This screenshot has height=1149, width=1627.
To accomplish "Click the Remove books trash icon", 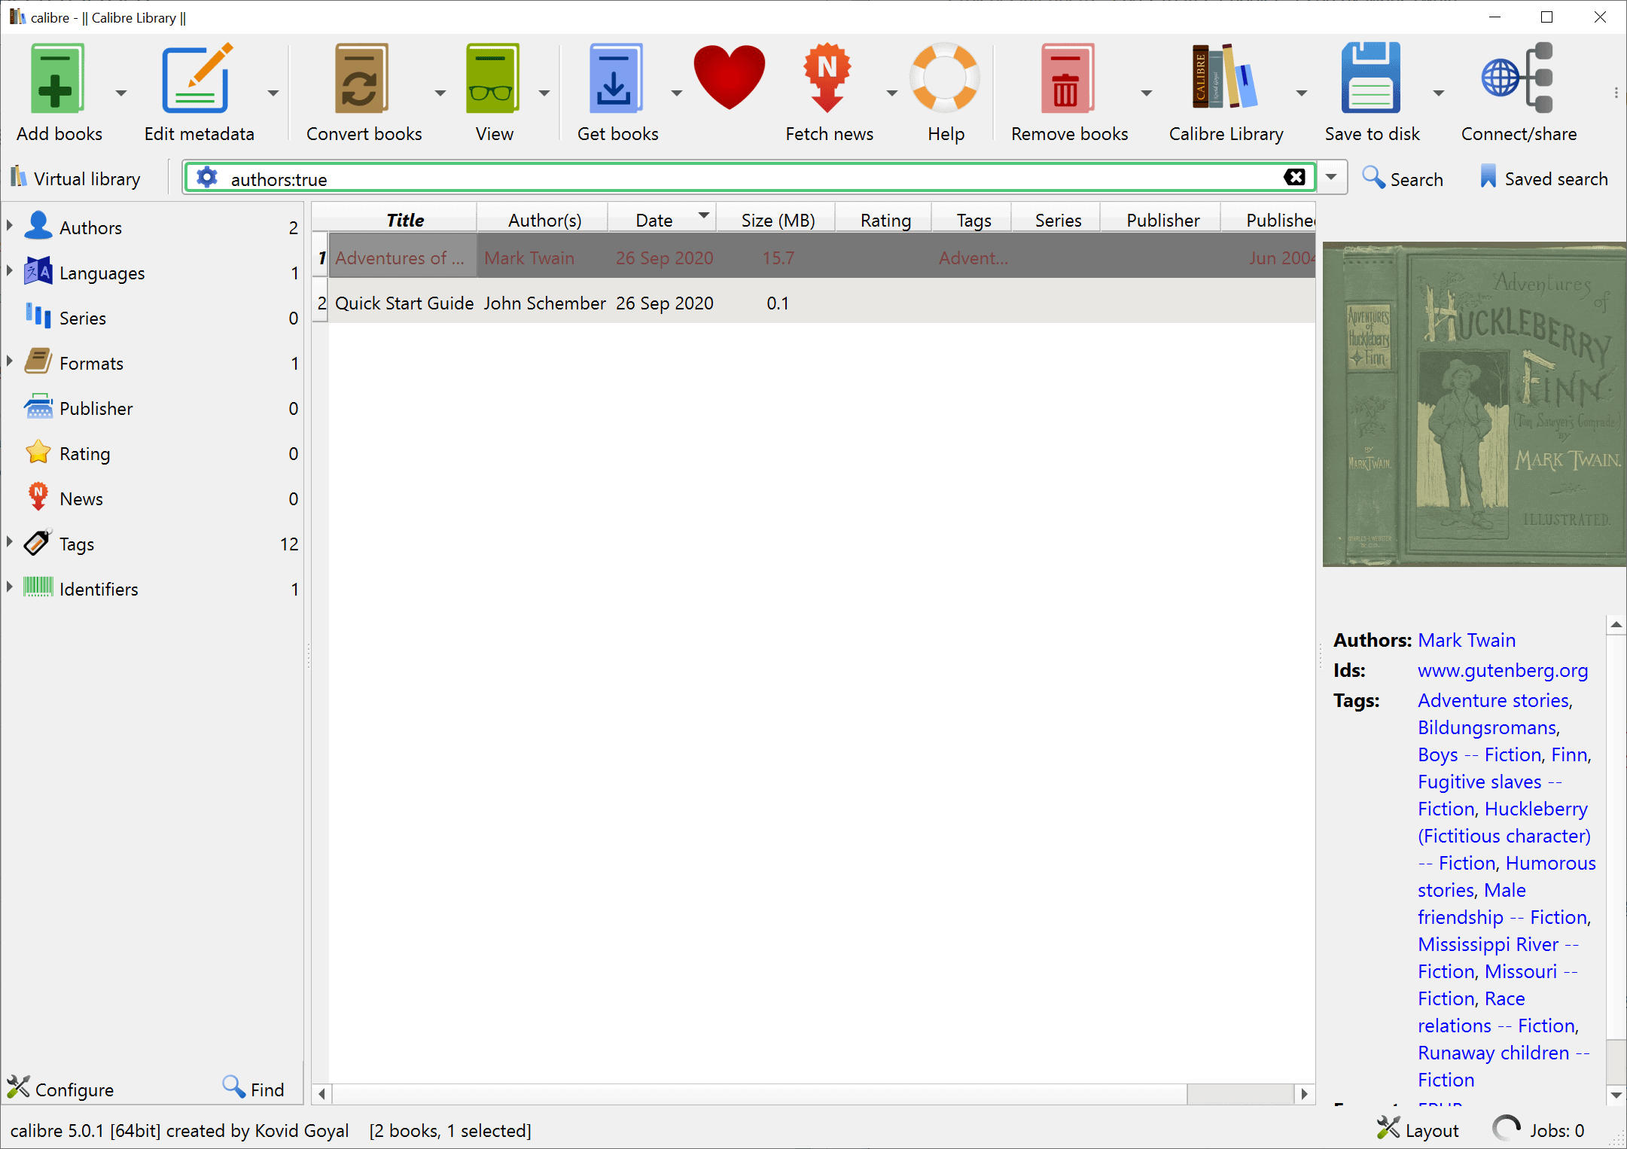I will pos(1067,79).
